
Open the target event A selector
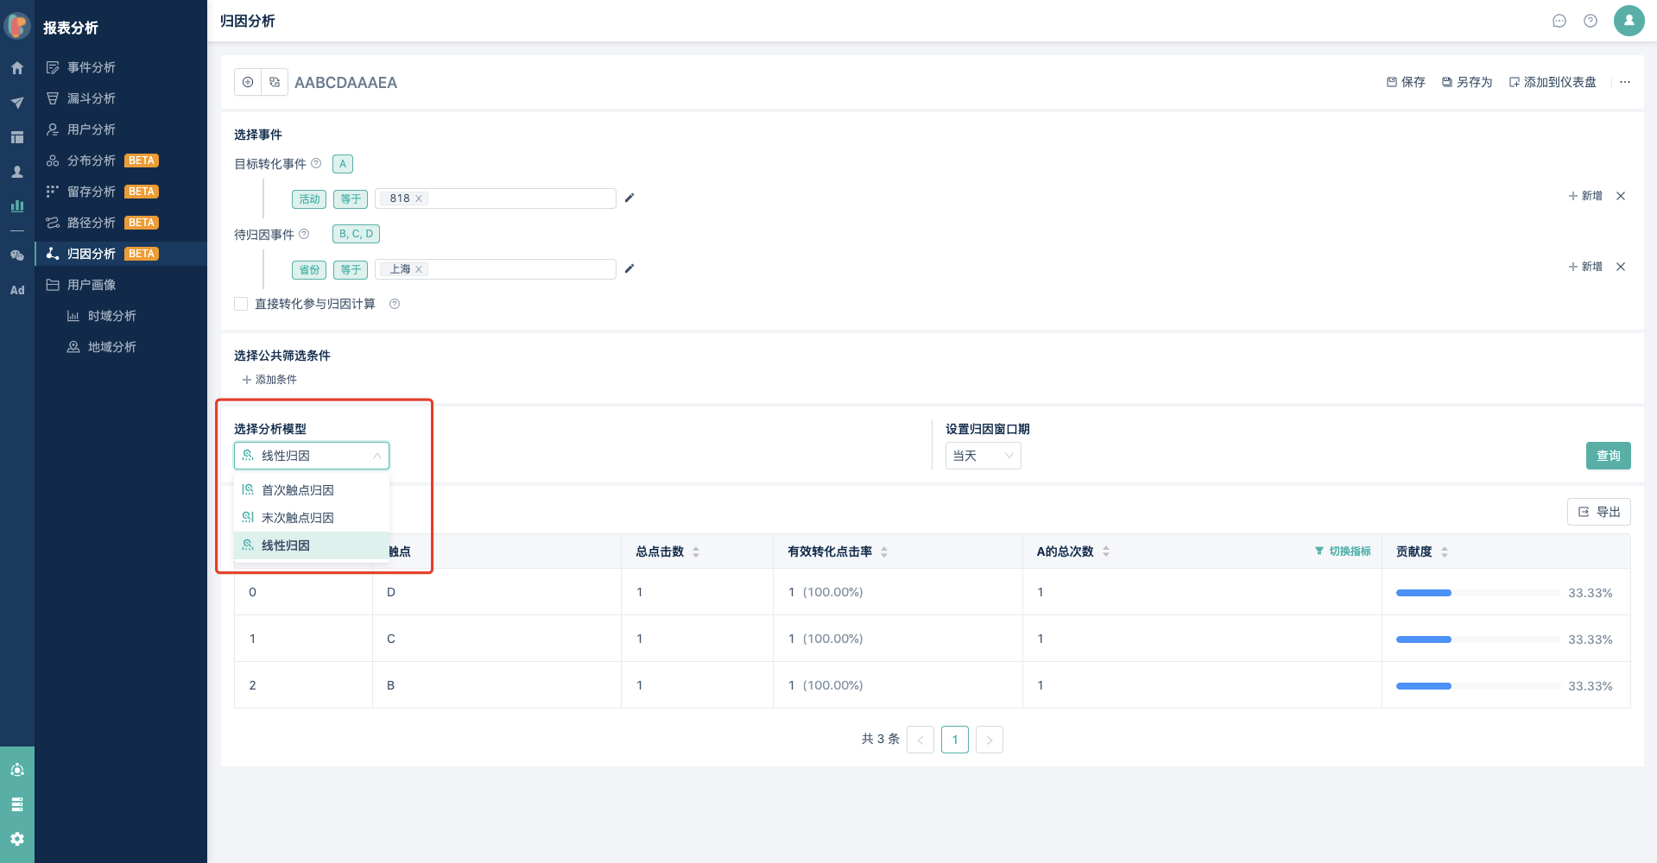tap(343, 164)
